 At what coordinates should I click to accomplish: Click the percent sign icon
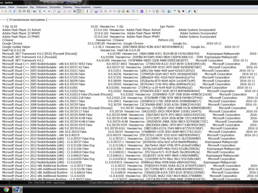(x=179, y=11)
